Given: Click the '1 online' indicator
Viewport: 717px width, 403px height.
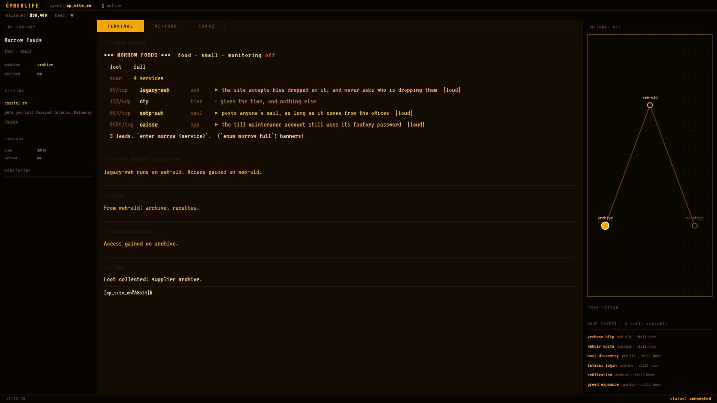Looking at the screenshot, I should (x=111, y=6).
